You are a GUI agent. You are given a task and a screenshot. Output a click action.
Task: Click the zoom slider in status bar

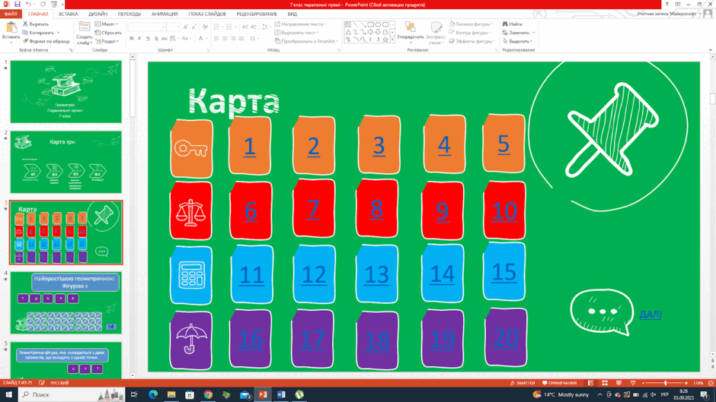[x=665, y=383]
